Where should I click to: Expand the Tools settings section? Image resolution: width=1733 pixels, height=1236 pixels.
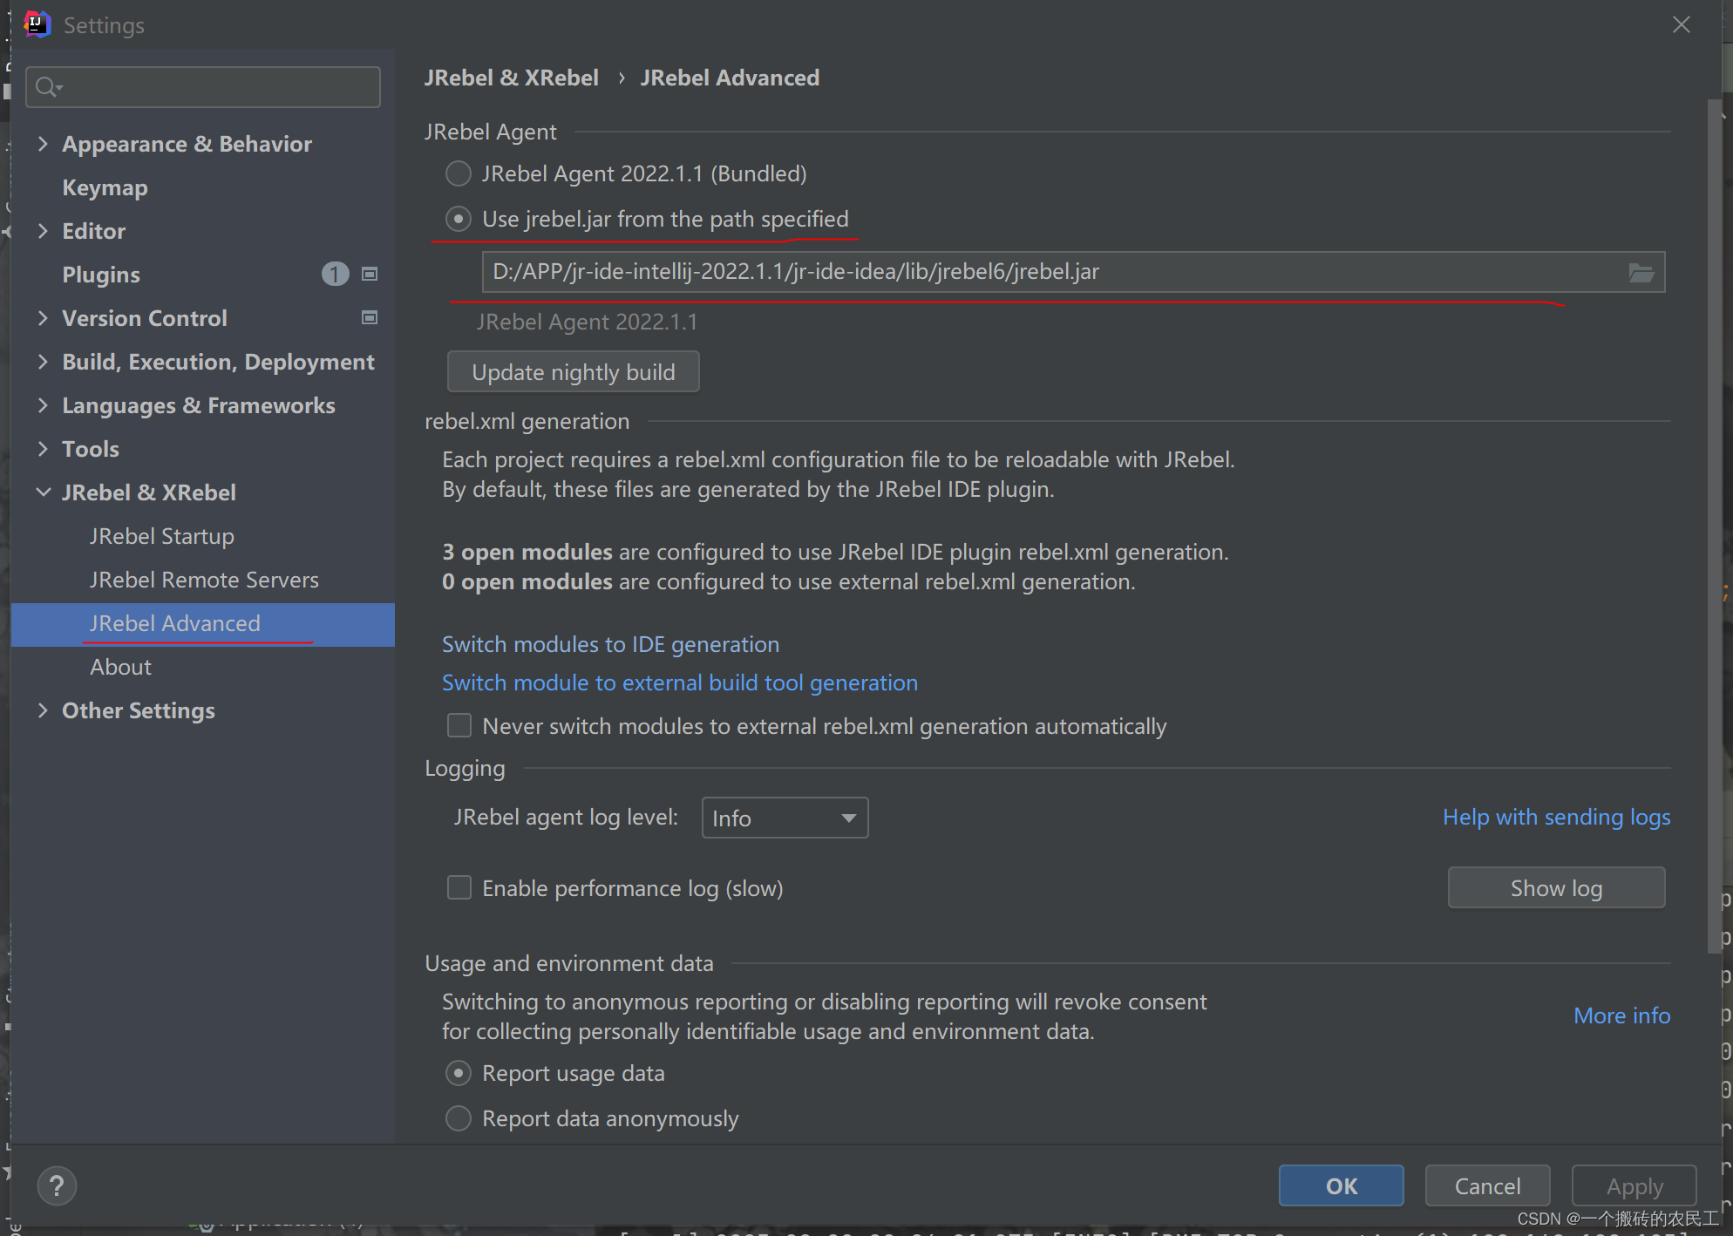[x=43, y=449]
